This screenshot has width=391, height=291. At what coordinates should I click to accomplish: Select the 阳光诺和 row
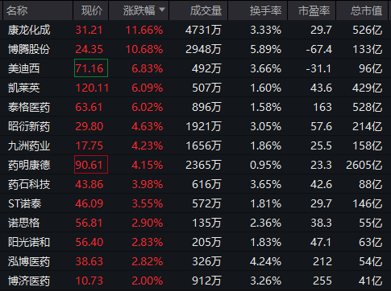tap(195, 242)
